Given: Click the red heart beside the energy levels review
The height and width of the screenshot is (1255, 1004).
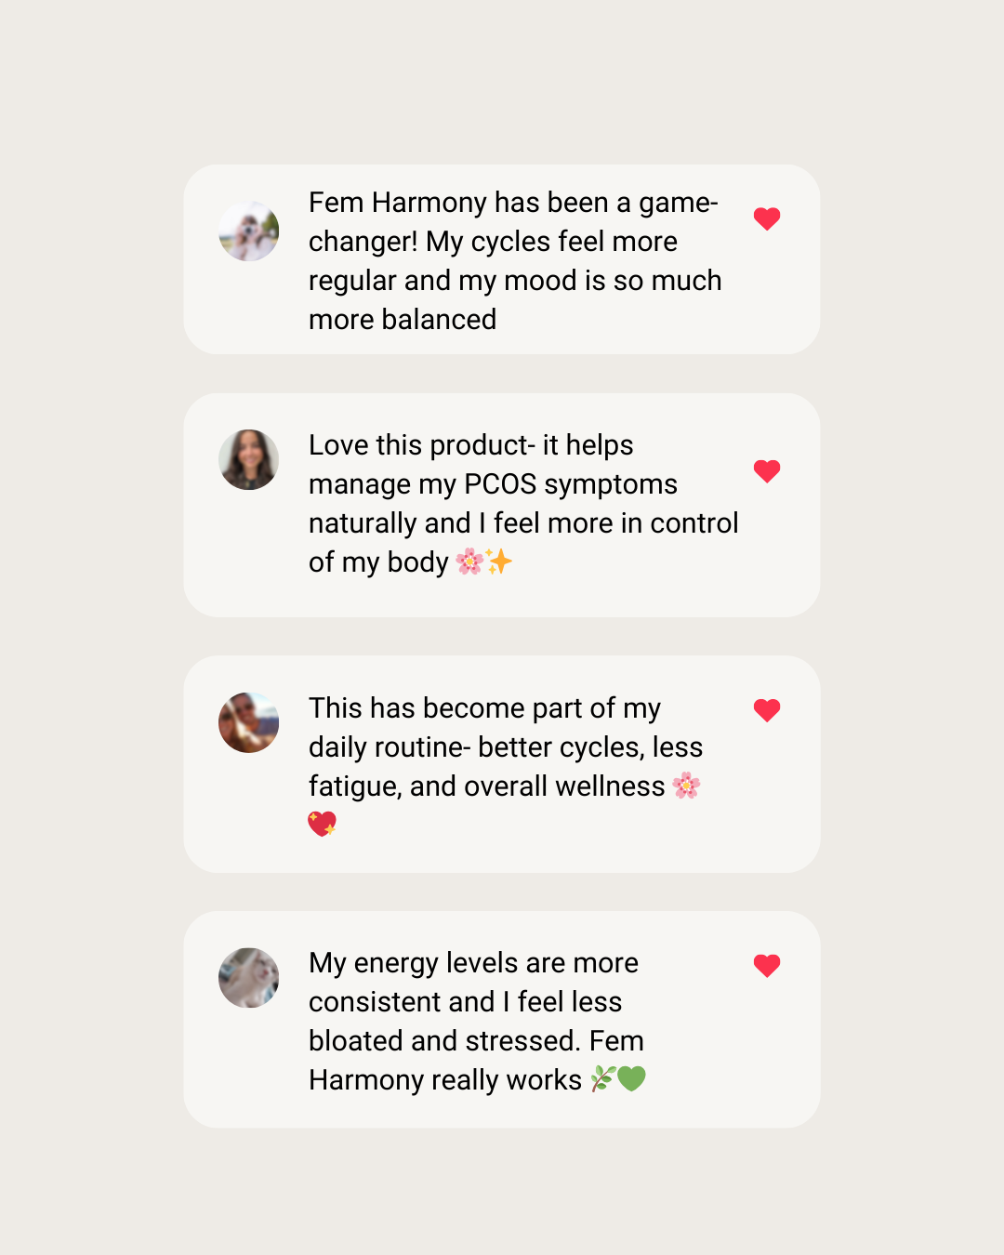Looking at the screenshot, I should point(767,966).
